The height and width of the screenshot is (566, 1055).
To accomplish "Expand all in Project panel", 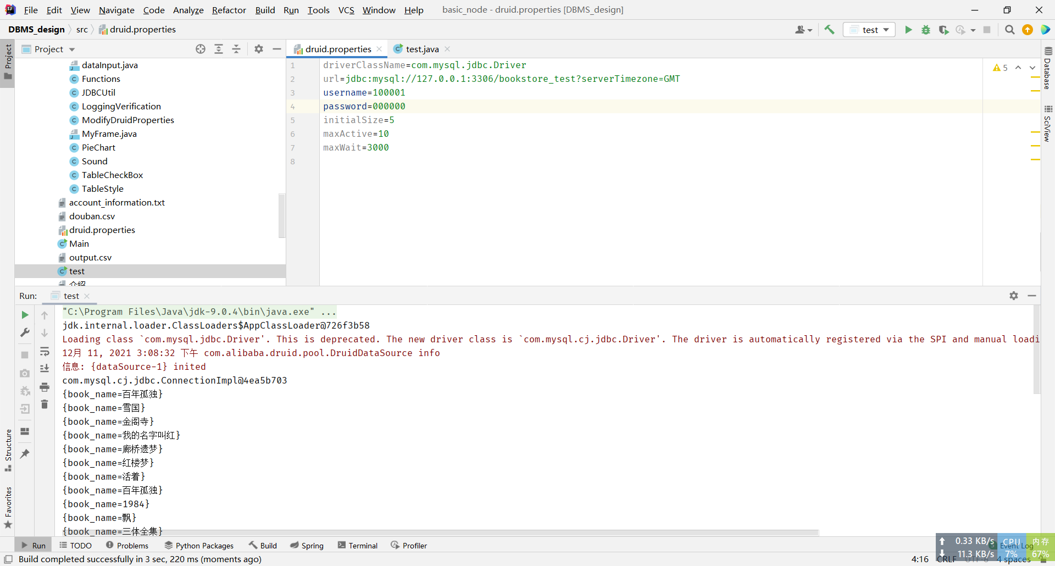I will [x=219, y=49].
